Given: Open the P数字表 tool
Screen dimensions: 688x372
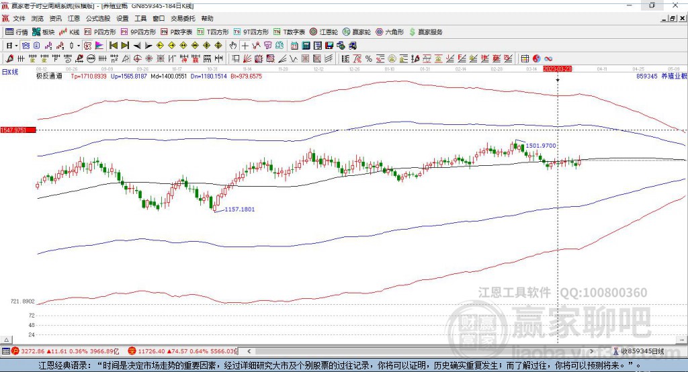Looking at the screenshot, I should [177, 32].
